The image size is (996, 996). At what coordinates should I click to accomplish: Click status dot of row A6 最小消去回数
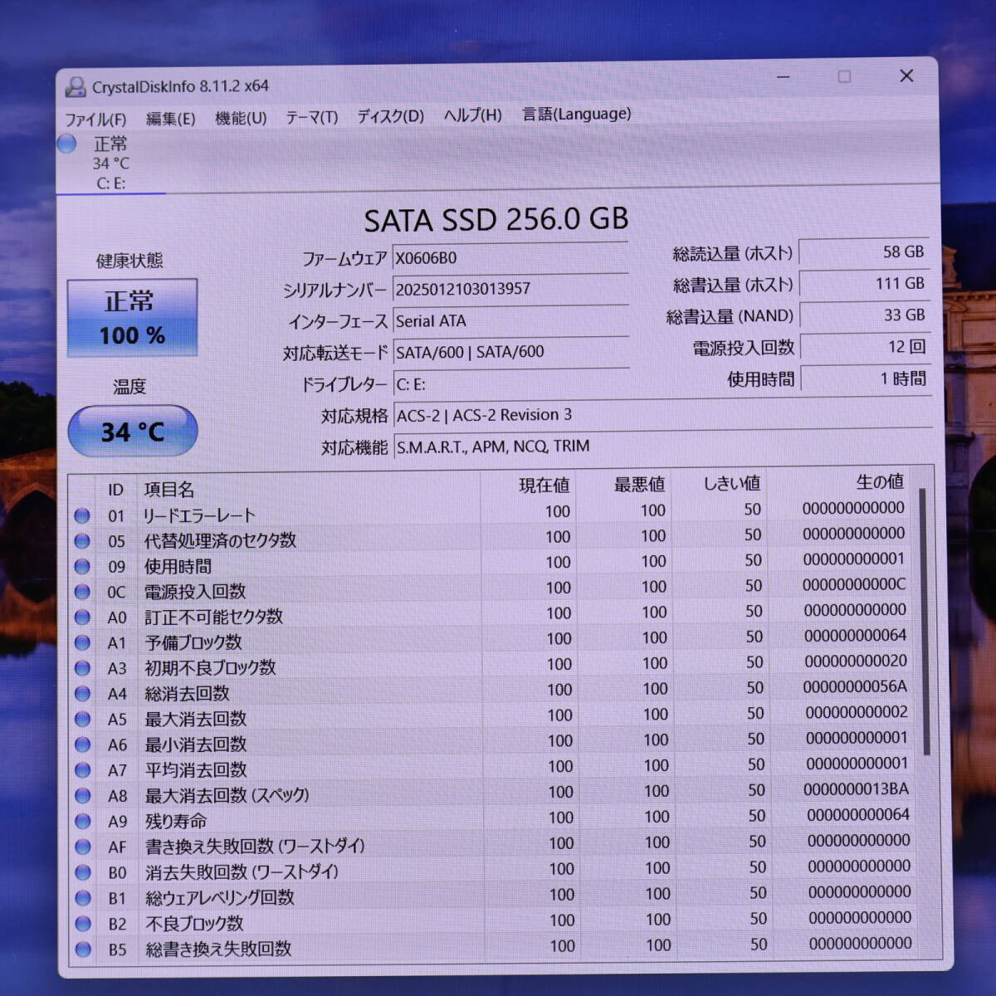click(x=82, y=745)
